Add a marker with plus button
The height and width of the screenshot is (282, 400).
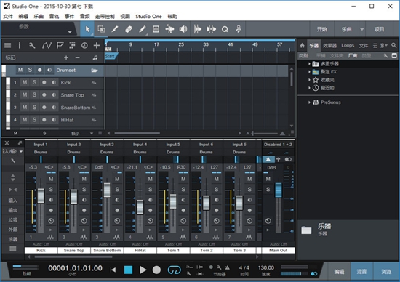click(x=66, y=57)
